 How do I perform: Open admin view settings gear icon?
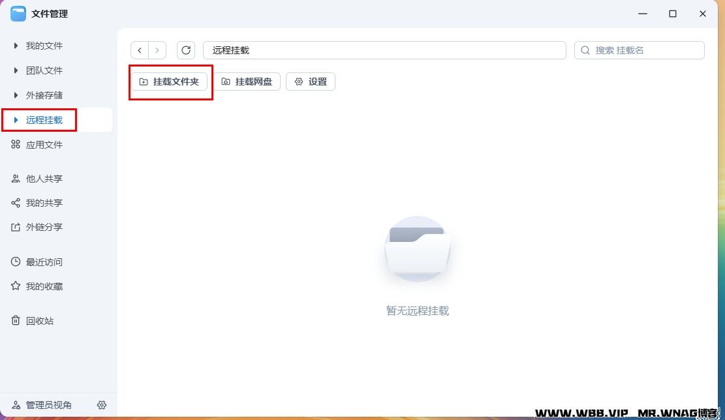(x=102, y=405)
